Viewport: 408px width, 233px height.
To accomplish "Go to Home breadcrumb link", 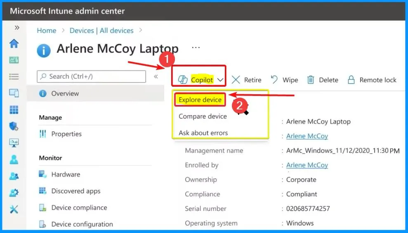I will (47, 30).
